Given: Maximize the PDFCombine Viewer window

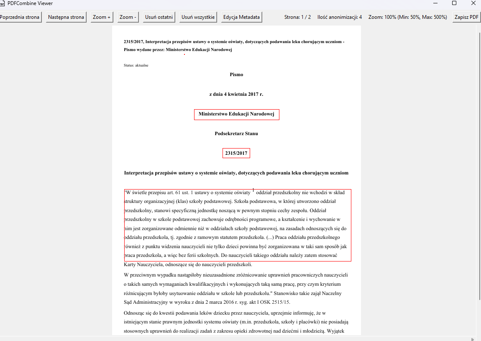Looking at the screenshot, I should tap(454, 3).
